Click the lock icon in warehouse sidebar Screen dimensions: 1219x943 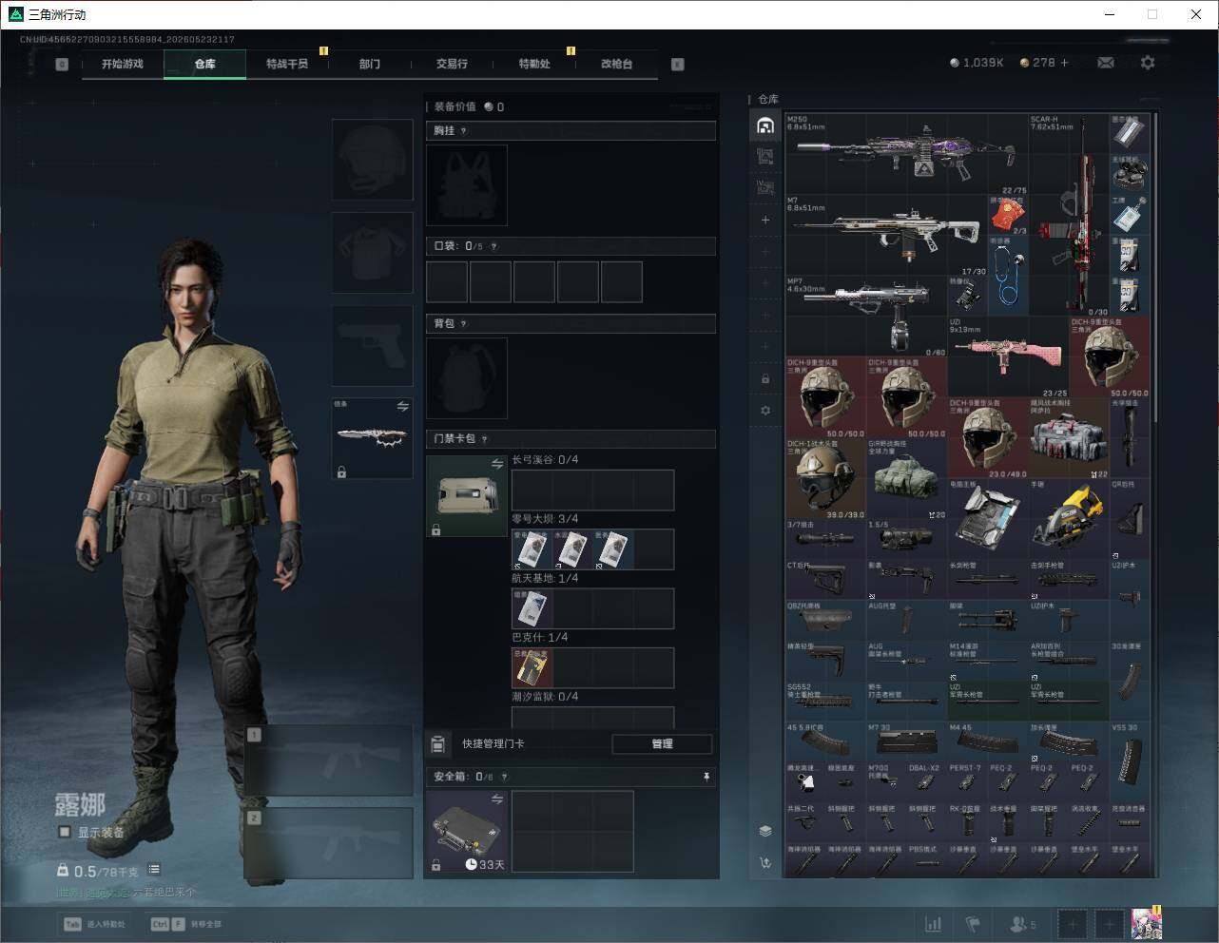(x=765, y=378)
